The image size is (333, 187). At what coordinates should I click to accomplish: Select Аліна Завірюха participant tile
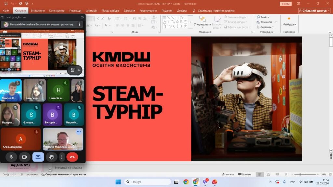click(20, 139)
